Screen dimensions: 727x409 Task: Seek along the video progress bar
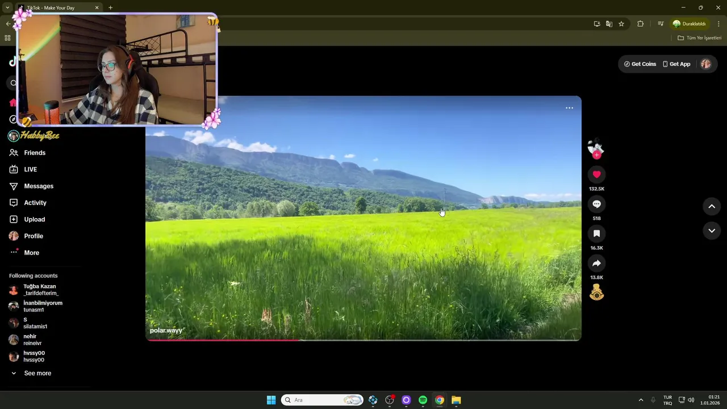click(x=363, y=340)
